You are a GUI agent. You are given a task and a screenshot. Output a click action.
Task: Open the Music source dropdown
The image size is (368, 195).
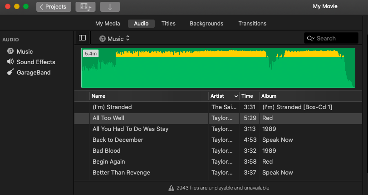coord(115,39)
